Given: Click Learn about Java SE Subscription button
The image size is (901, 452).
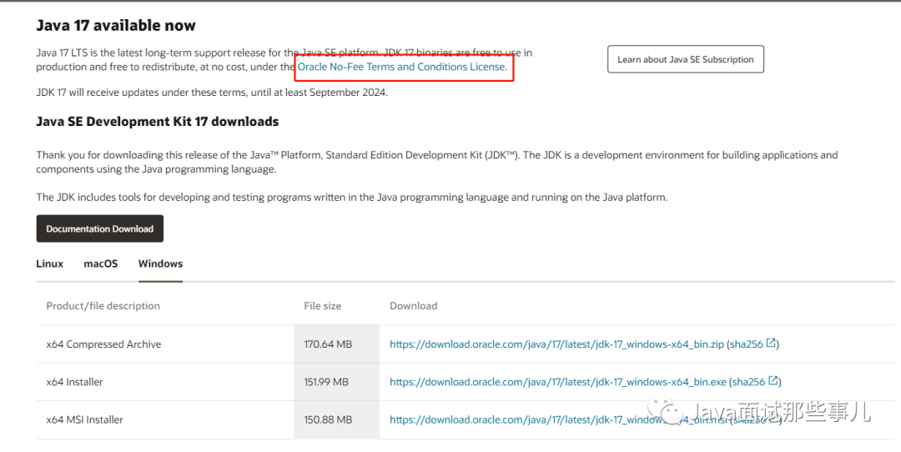Looking at the screenshot, I should (686, 59).
